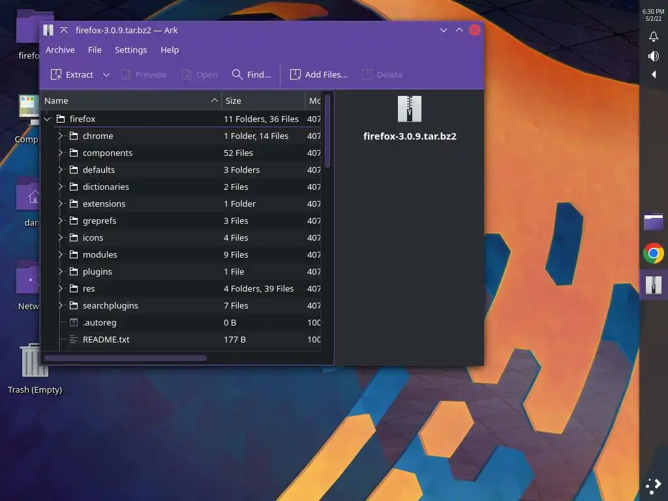Sort by the Size column header
Screen dimensions: 668x501
pyautogui.click(x=263, y=100)
